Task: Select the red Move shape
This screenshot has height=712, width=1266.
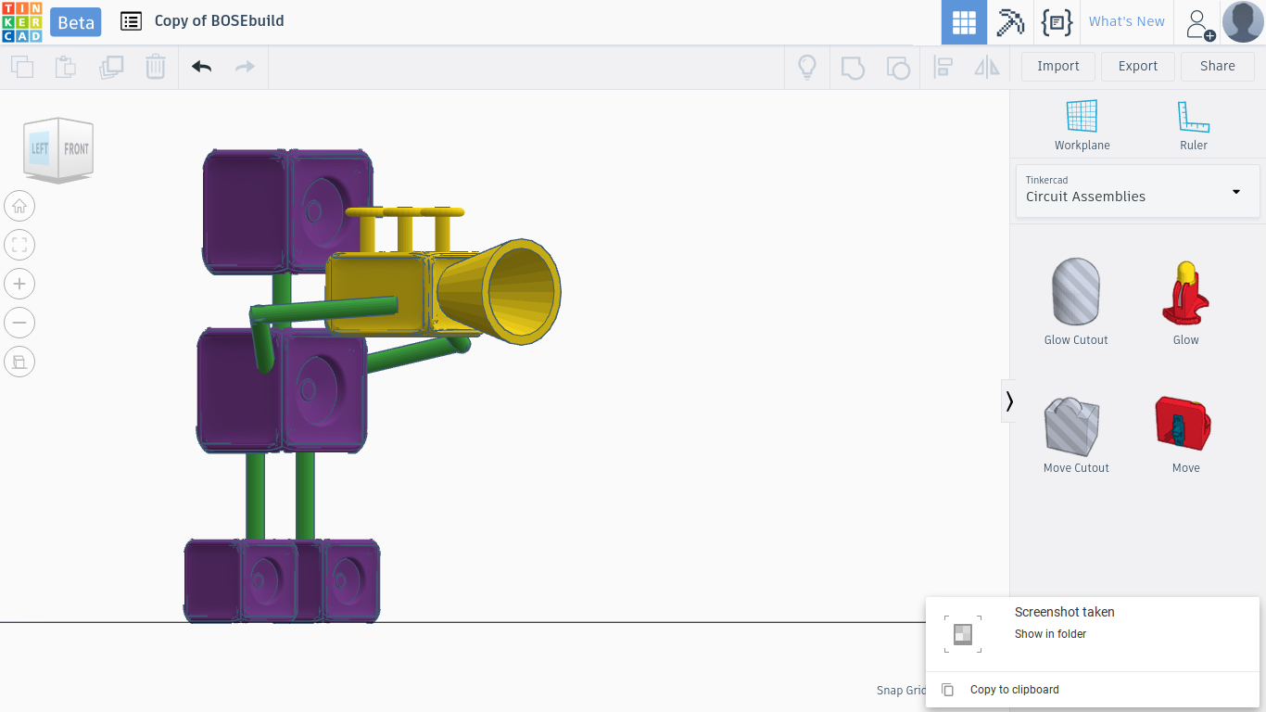Action: (x=1185, y=434)
